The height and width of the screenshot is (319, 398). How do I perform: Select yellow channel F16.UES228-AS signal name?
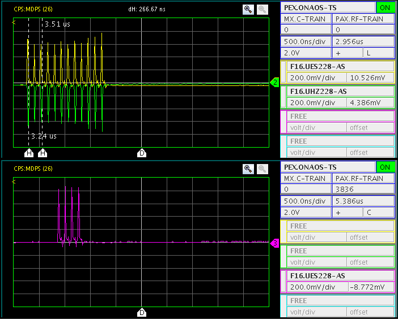coord(340,67)
